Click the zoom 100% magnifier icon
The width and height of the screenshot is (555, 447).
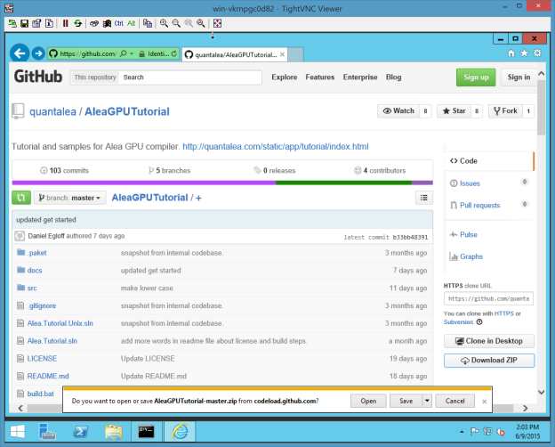(189, 23)
